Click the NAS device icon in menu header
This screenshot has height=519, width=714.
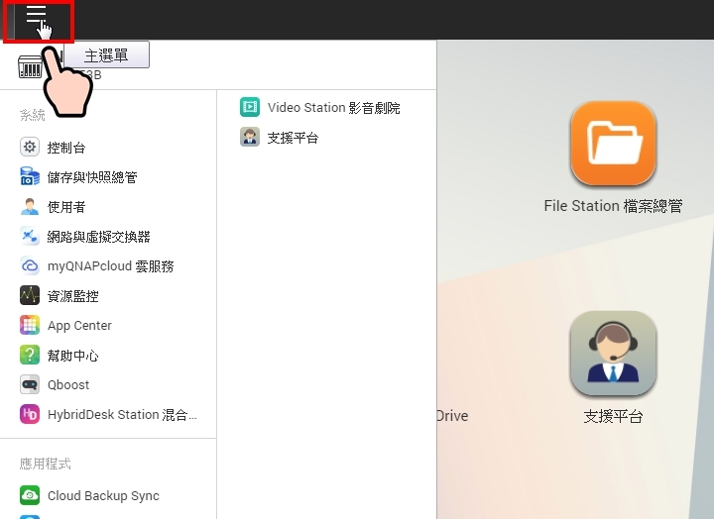click(x=30, y=67)
